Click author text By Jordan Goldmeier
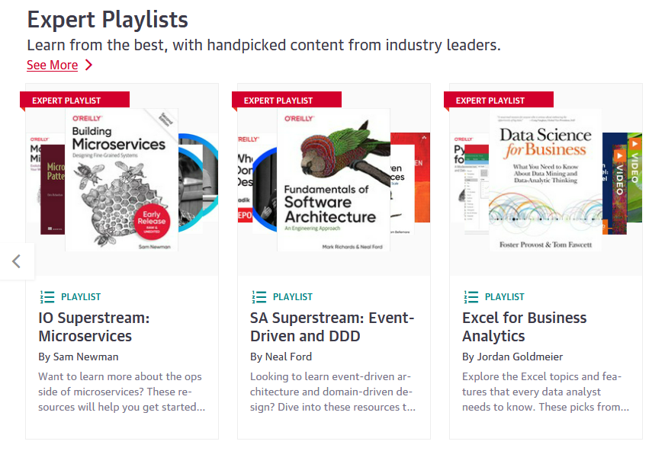The width and height of the screenshot is (652, 451). point(512,357)
